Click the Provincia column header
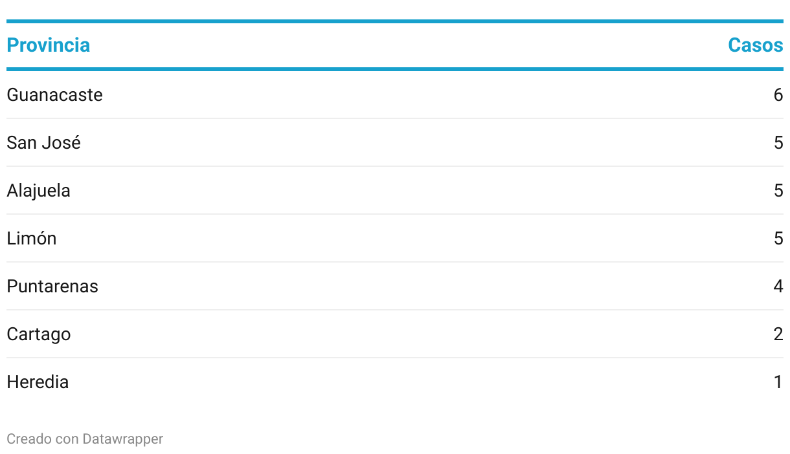This screenshot has height=454, width=790. (48, 45)
